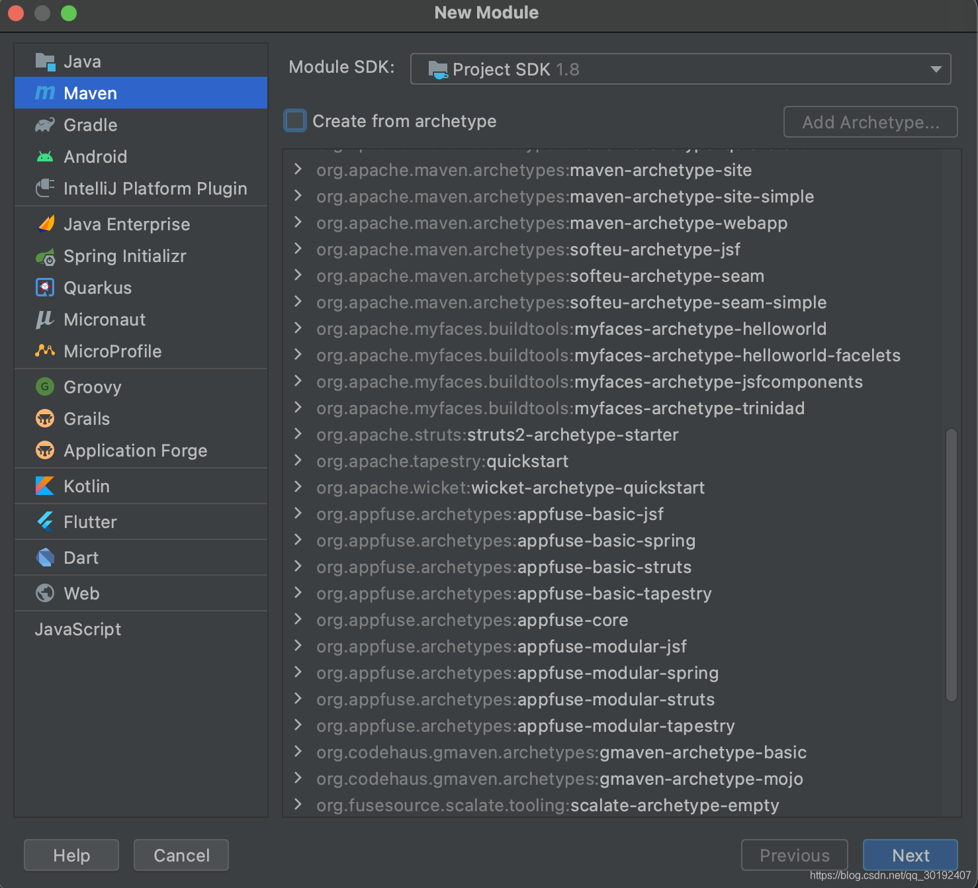The image size is (978, 888).
Task: Click the Web globe icon
Action: 45,594
